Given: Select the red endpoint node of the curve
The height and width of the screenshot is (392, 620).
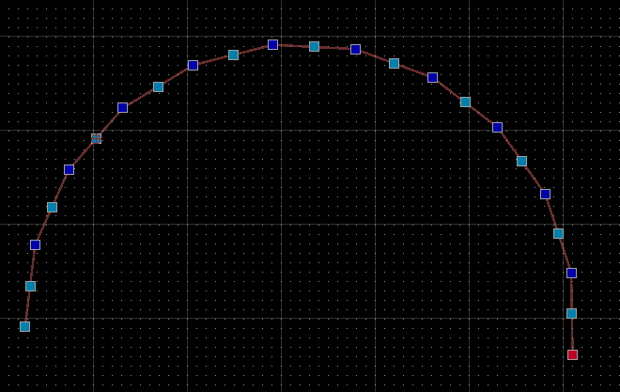Looking at the screenshot, I should point(572,354).
